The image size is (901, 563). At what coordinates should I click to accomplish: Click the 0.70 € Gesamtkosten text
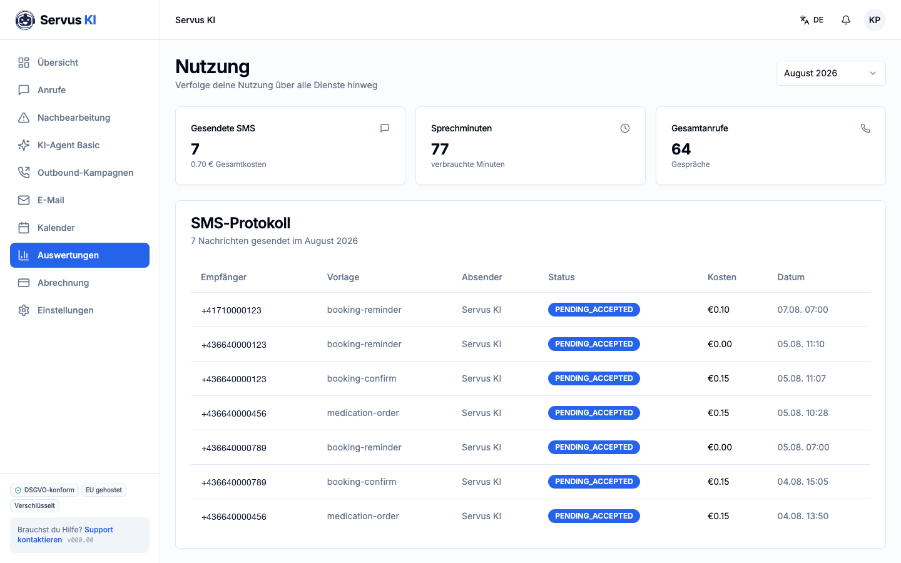pyautogui.click(x=228, y=165)
